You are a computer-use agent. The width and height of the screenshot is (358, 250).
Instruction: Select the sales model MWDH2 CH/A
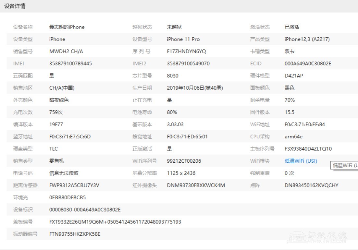[x=66, y=51]
